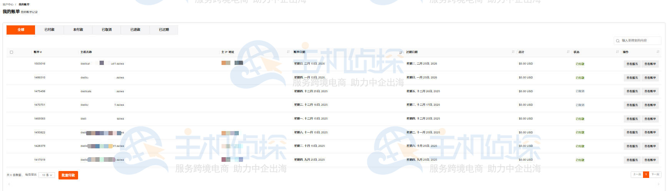Sort by the 状态 column arrows
668x191 pixels.
click(x=617, y=52)
